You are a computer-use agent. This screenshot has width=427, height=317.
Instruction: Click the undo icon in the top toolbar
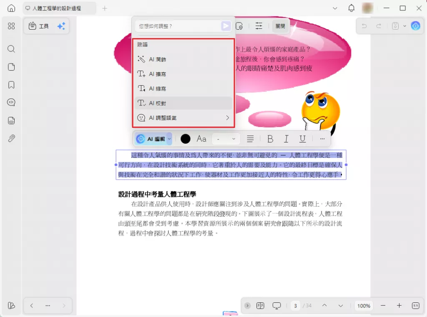point(364,26)
